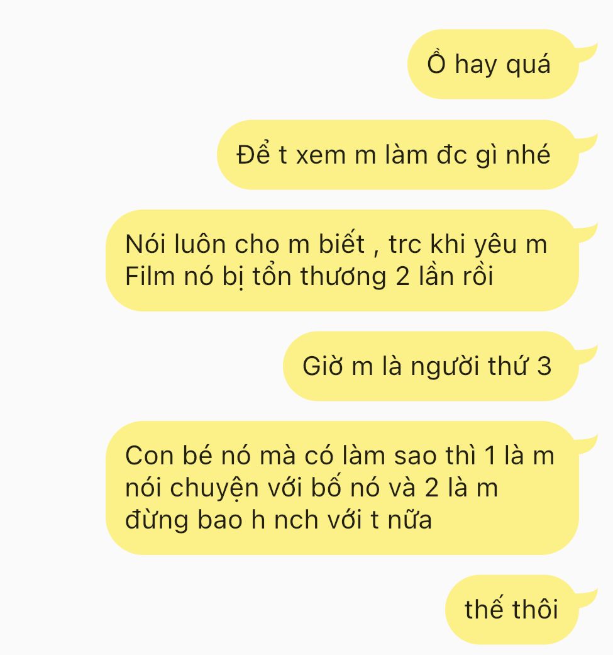Click the word "thôi" in the last bubble
Screen dimensions: 613x655
pos(536,609)
